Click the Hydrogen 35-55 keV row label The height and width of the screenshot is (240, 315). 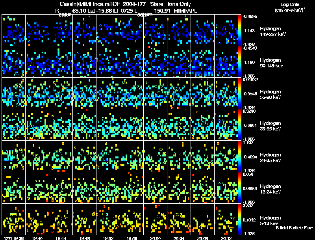tap(271, 126)
